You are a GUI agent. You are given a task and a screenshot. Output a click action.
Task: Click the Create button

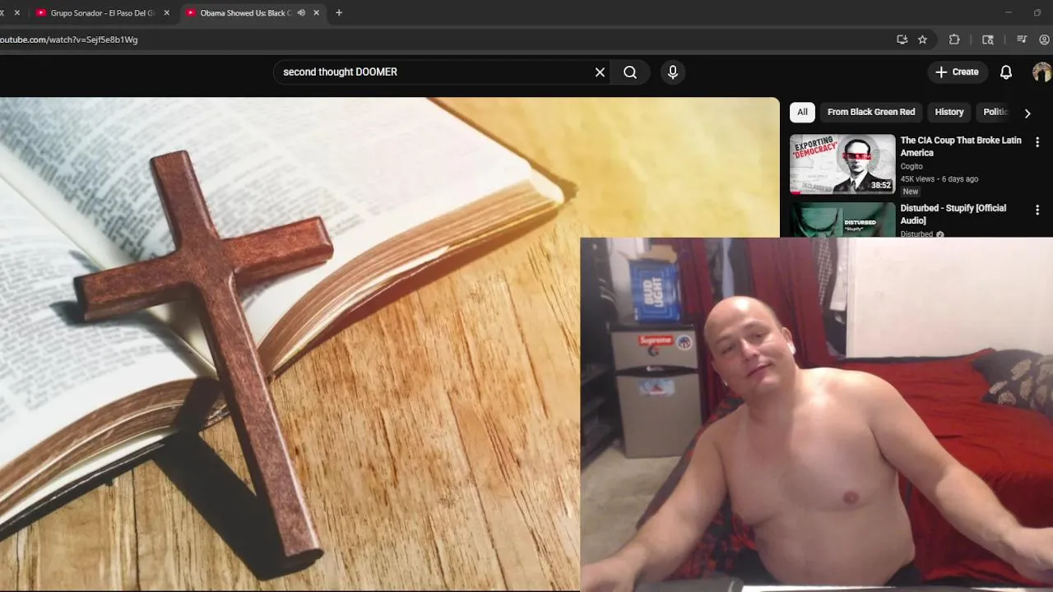pyautogui.click(x=957, y=72)
